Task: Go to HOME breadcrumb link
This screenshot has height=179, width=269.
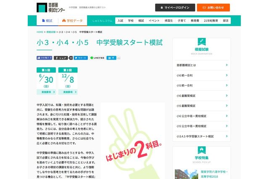Action: 40,32
